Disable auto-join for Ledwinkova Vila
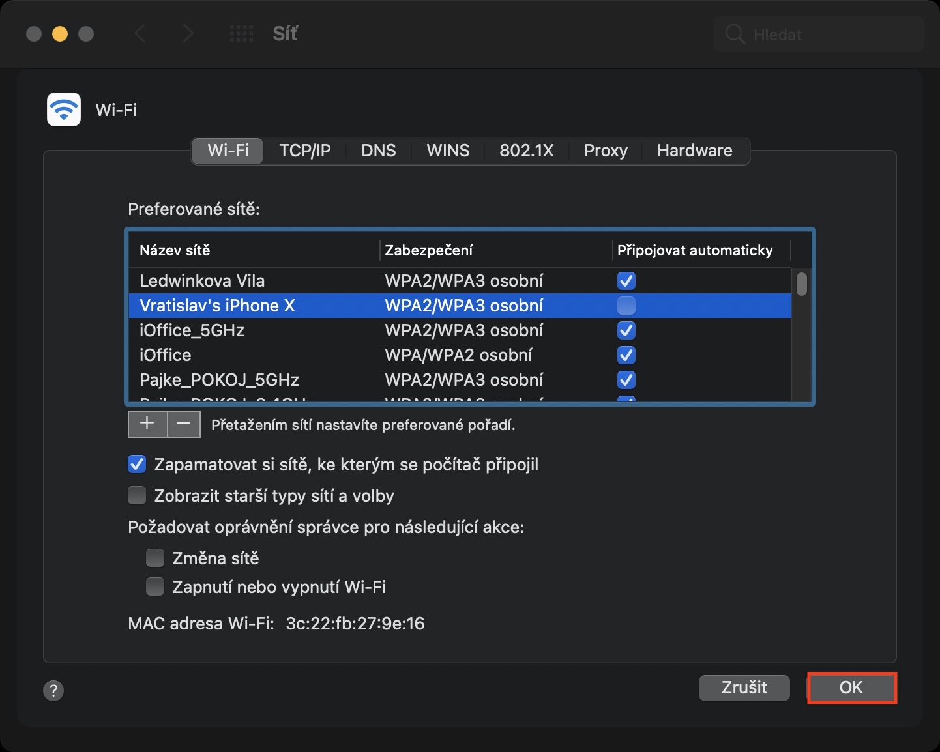This screenshot has height=752, width=940. tap(626, 281)
